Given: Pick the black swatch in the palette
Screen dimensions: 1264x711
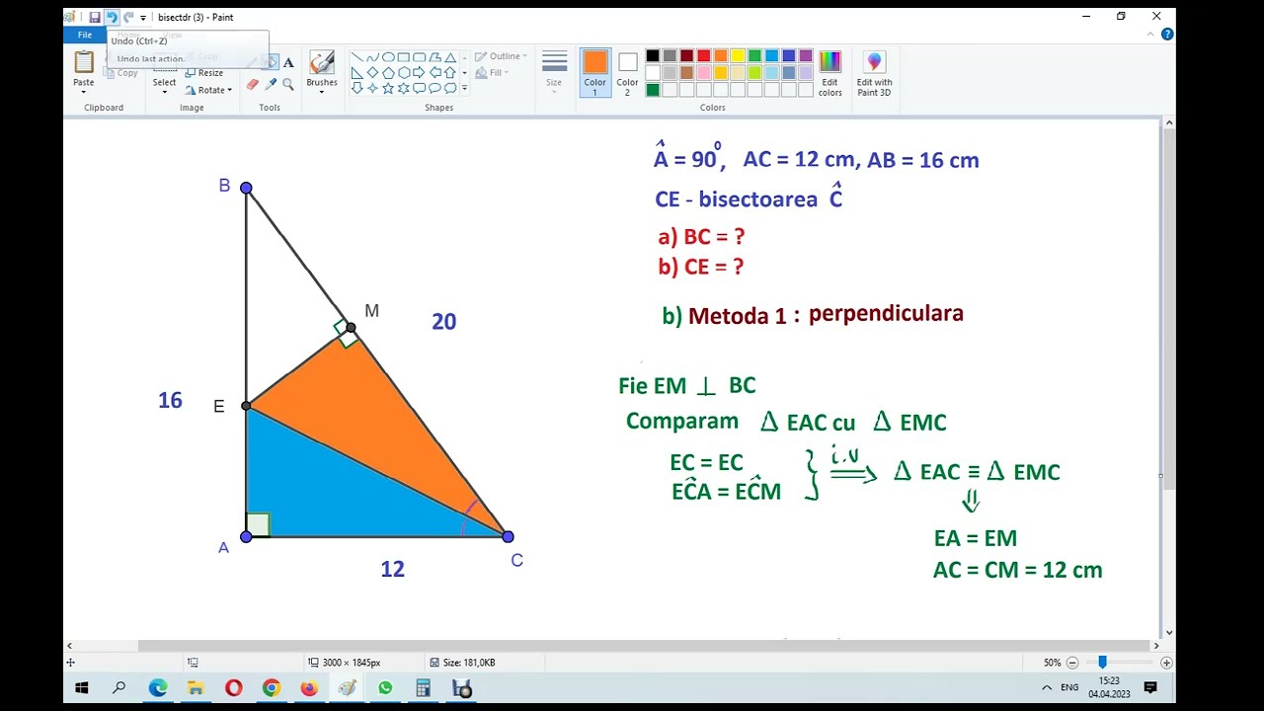Looking at the screenshot, I should (x=653, y=56).
